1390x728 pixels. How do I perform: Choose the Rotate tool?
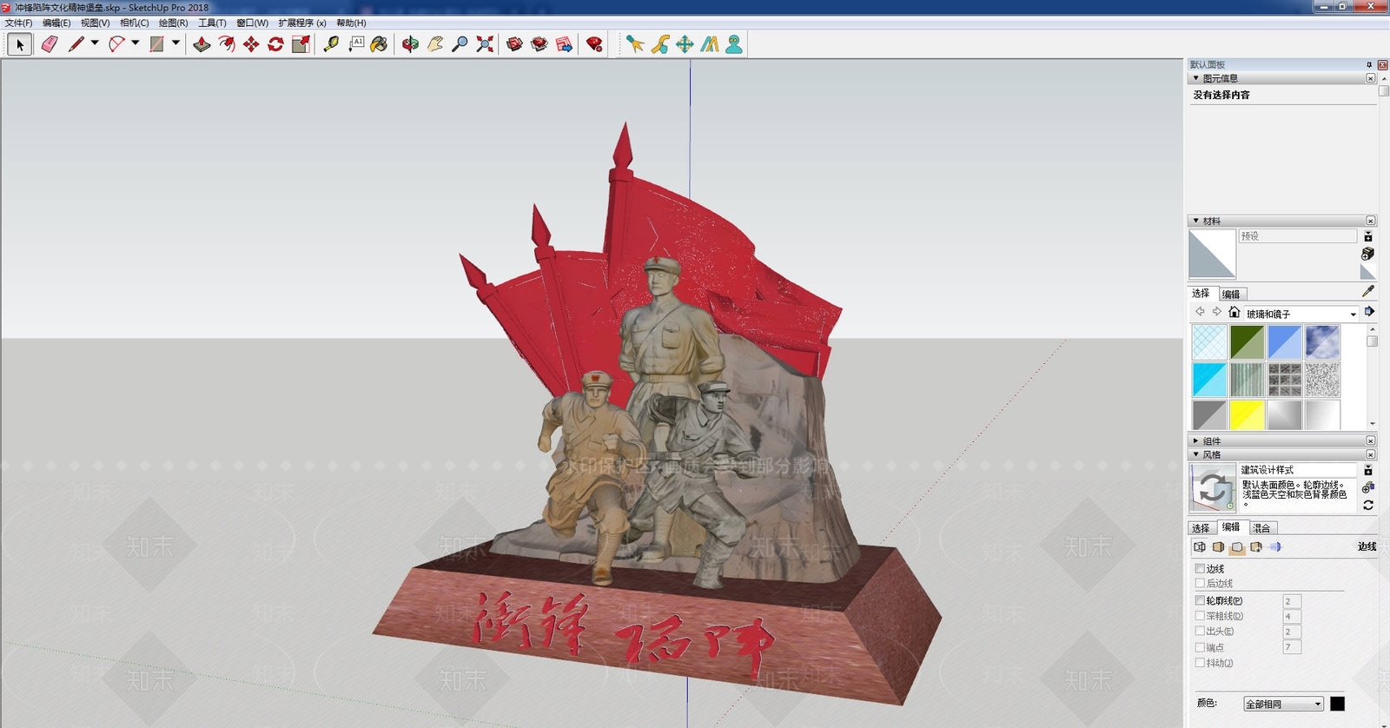275,44
